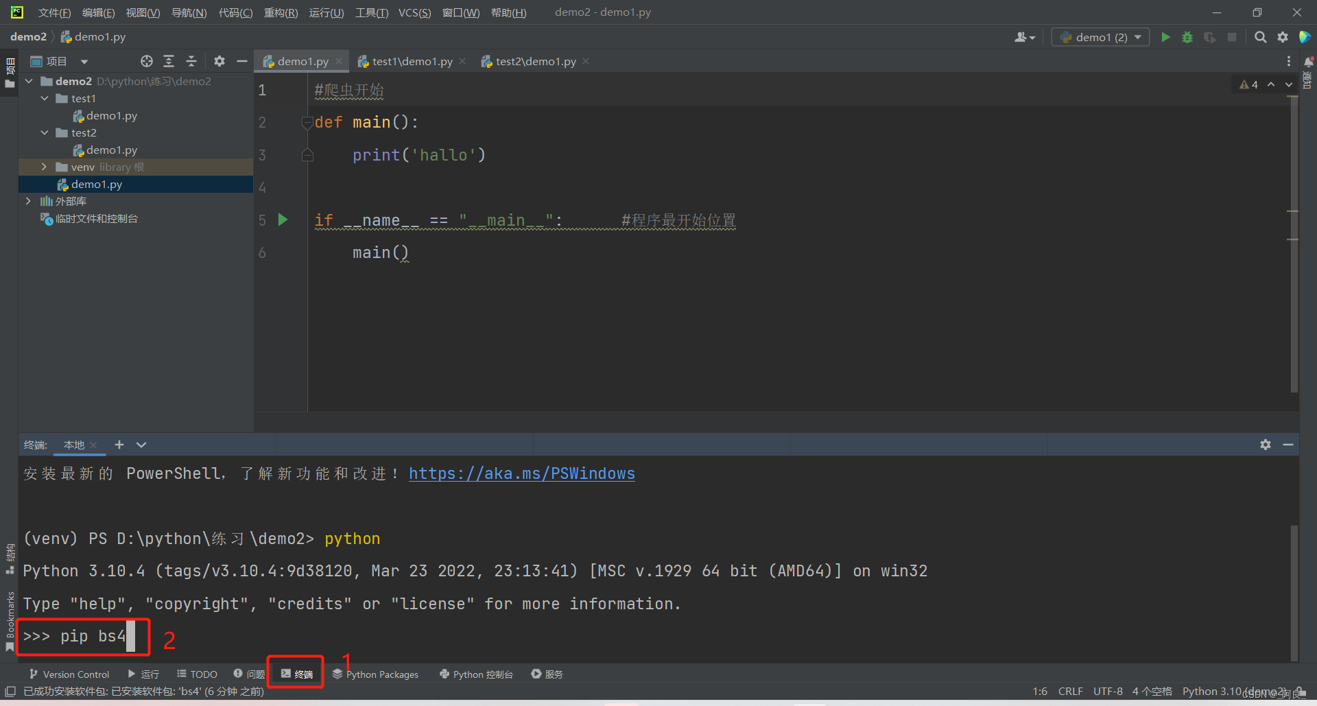Click the terminal input line with pip bs4

[x=79, y=636]
